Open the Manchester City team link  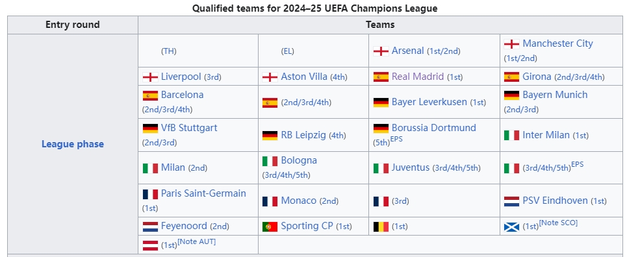tap(557, 43)
